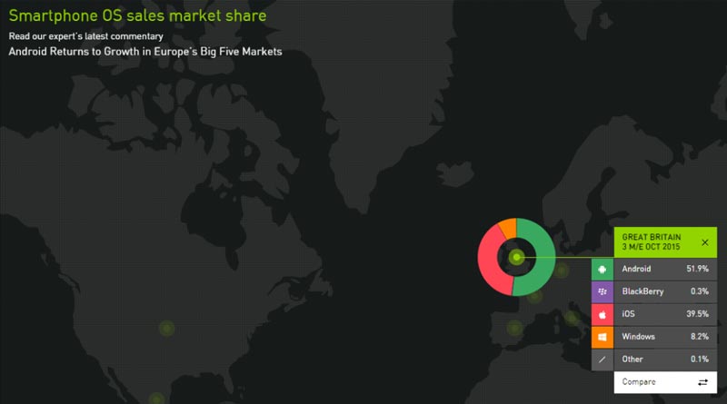Viewport: 727px width, 404px height.
Task: Close the Great Britain data panel
Action: pos(705,242)
